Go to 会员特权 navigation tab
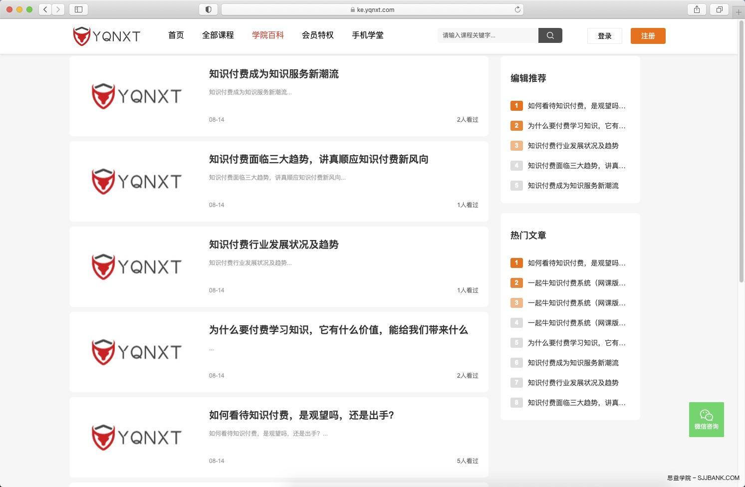This screenshot has width=745, height=487. pyautogui.click(x=317, y=35)
